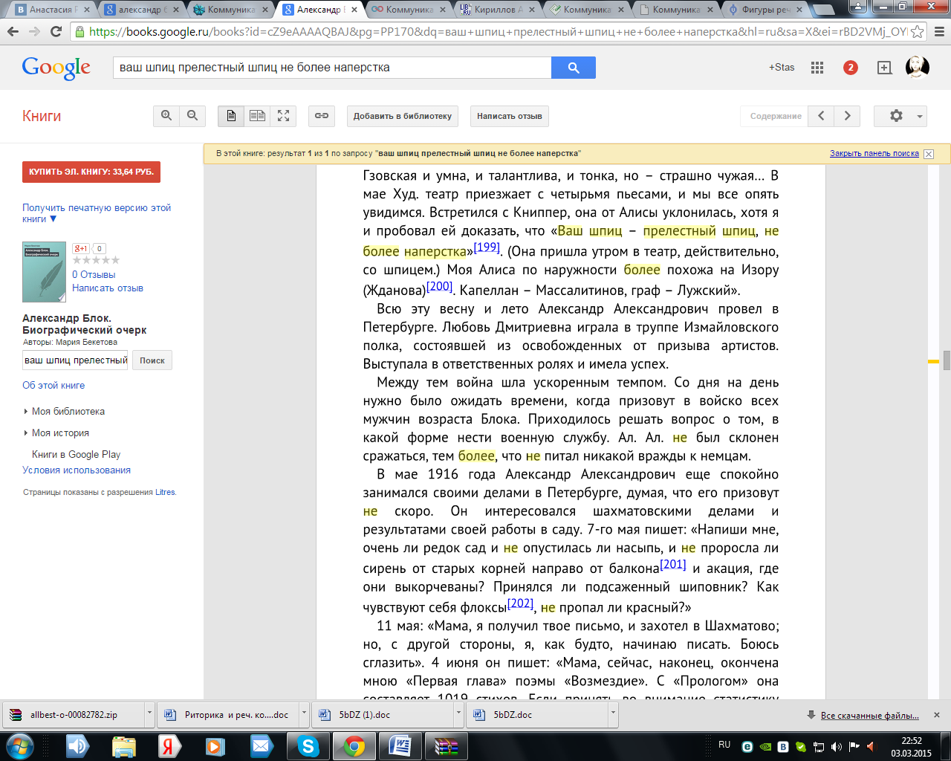Open dropdown for Риторика и реч. ко download
Image resolution: width=951 pixels, height=761 pixels.
(x=304, y=713)
